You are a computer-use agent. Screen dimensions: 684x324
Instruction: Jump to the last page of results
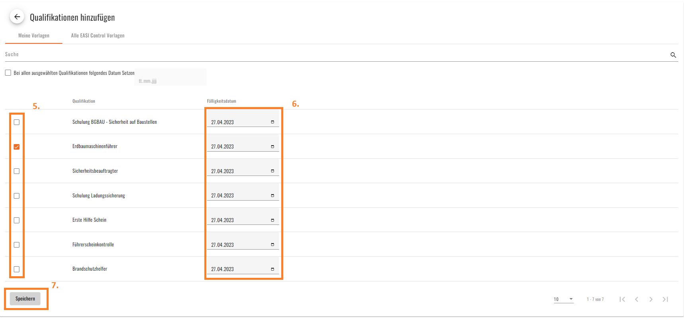pyautogui.click(x=665, y=299)
